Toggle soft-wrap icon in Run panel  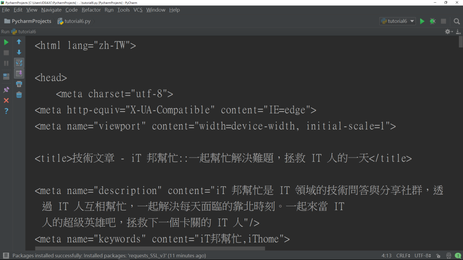(x=19, y=63)
